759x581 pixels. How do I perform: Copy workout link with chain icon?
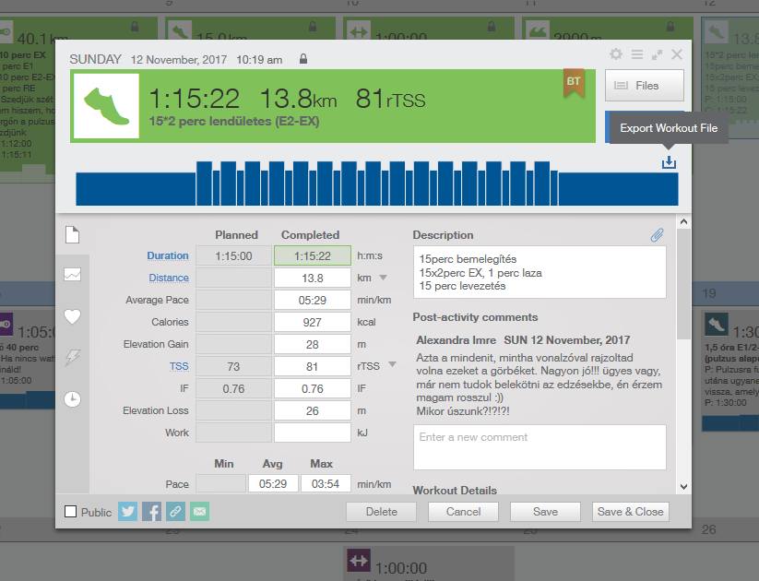176,512
